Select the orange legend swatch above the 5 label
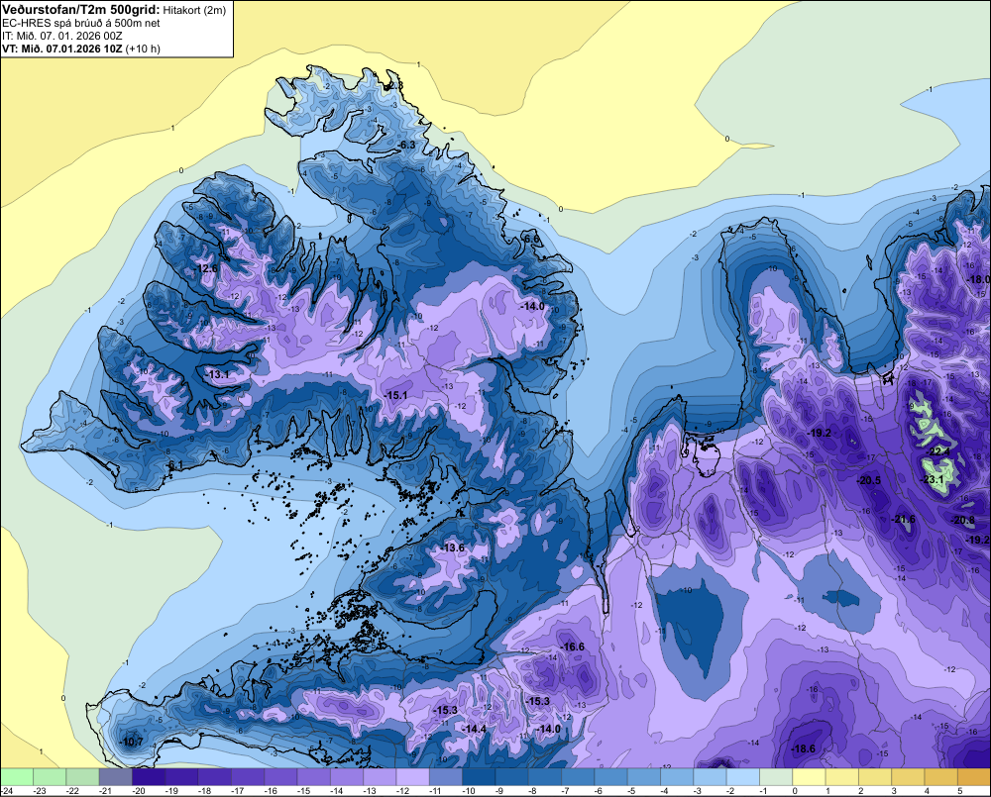Image resolution: width=991 pixels, height=797 pixels. pyautogui.click(x=974, y=777)
